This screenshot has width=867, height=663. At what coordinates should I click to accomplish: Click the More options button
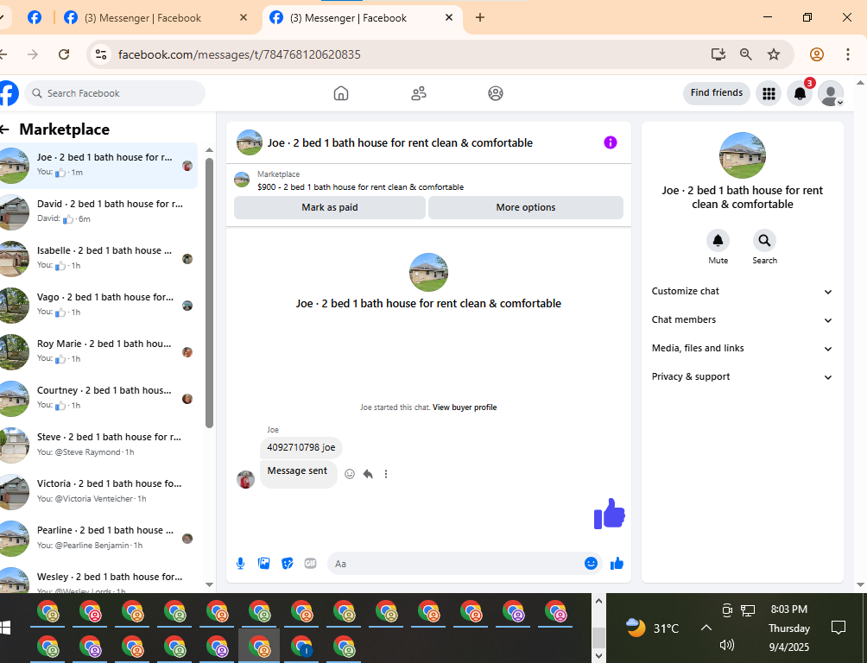pyautogui.click(x=526, y=207)
